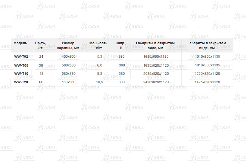Viewport: 246px width, 164px height.
Task: Select the WW-T10 model name
Action: click(21, 74)
